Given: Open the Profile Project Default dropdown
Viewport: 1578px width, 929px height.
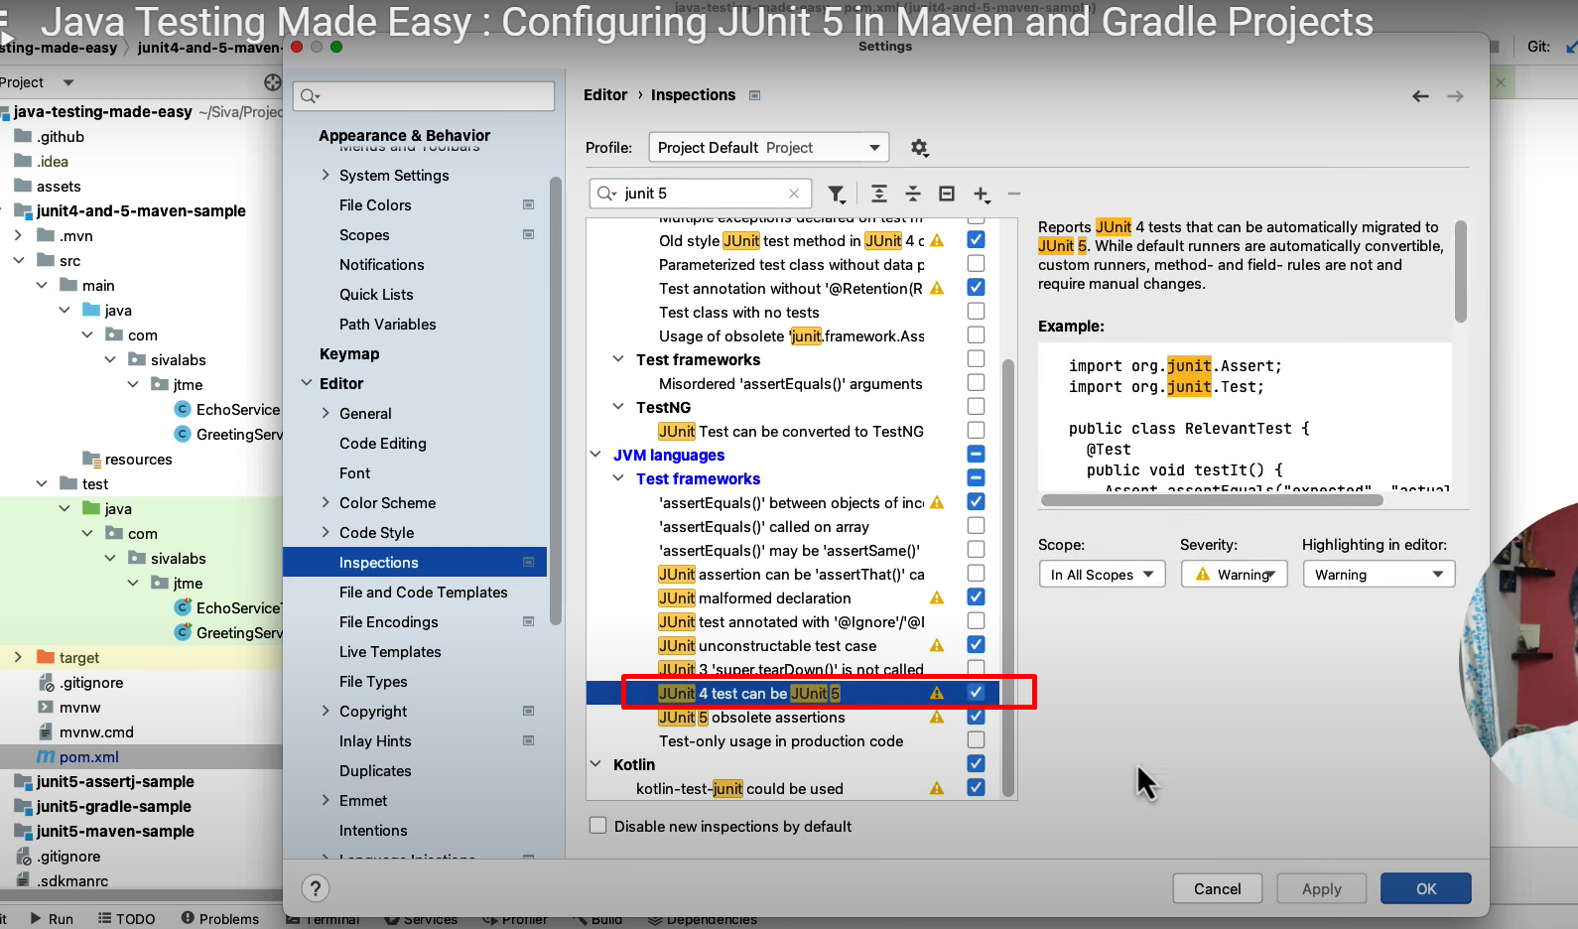Looking at the screenshot, I should (769, 148).
